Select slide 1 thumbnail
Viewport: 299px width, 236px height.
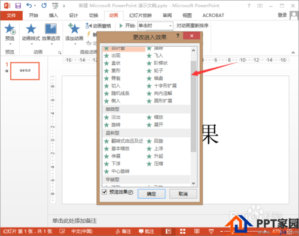coord(25,71)
